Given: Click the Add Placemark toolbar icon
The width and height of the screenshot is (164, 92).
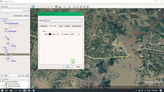Looking at the screenshot, I should click(38, 7).
